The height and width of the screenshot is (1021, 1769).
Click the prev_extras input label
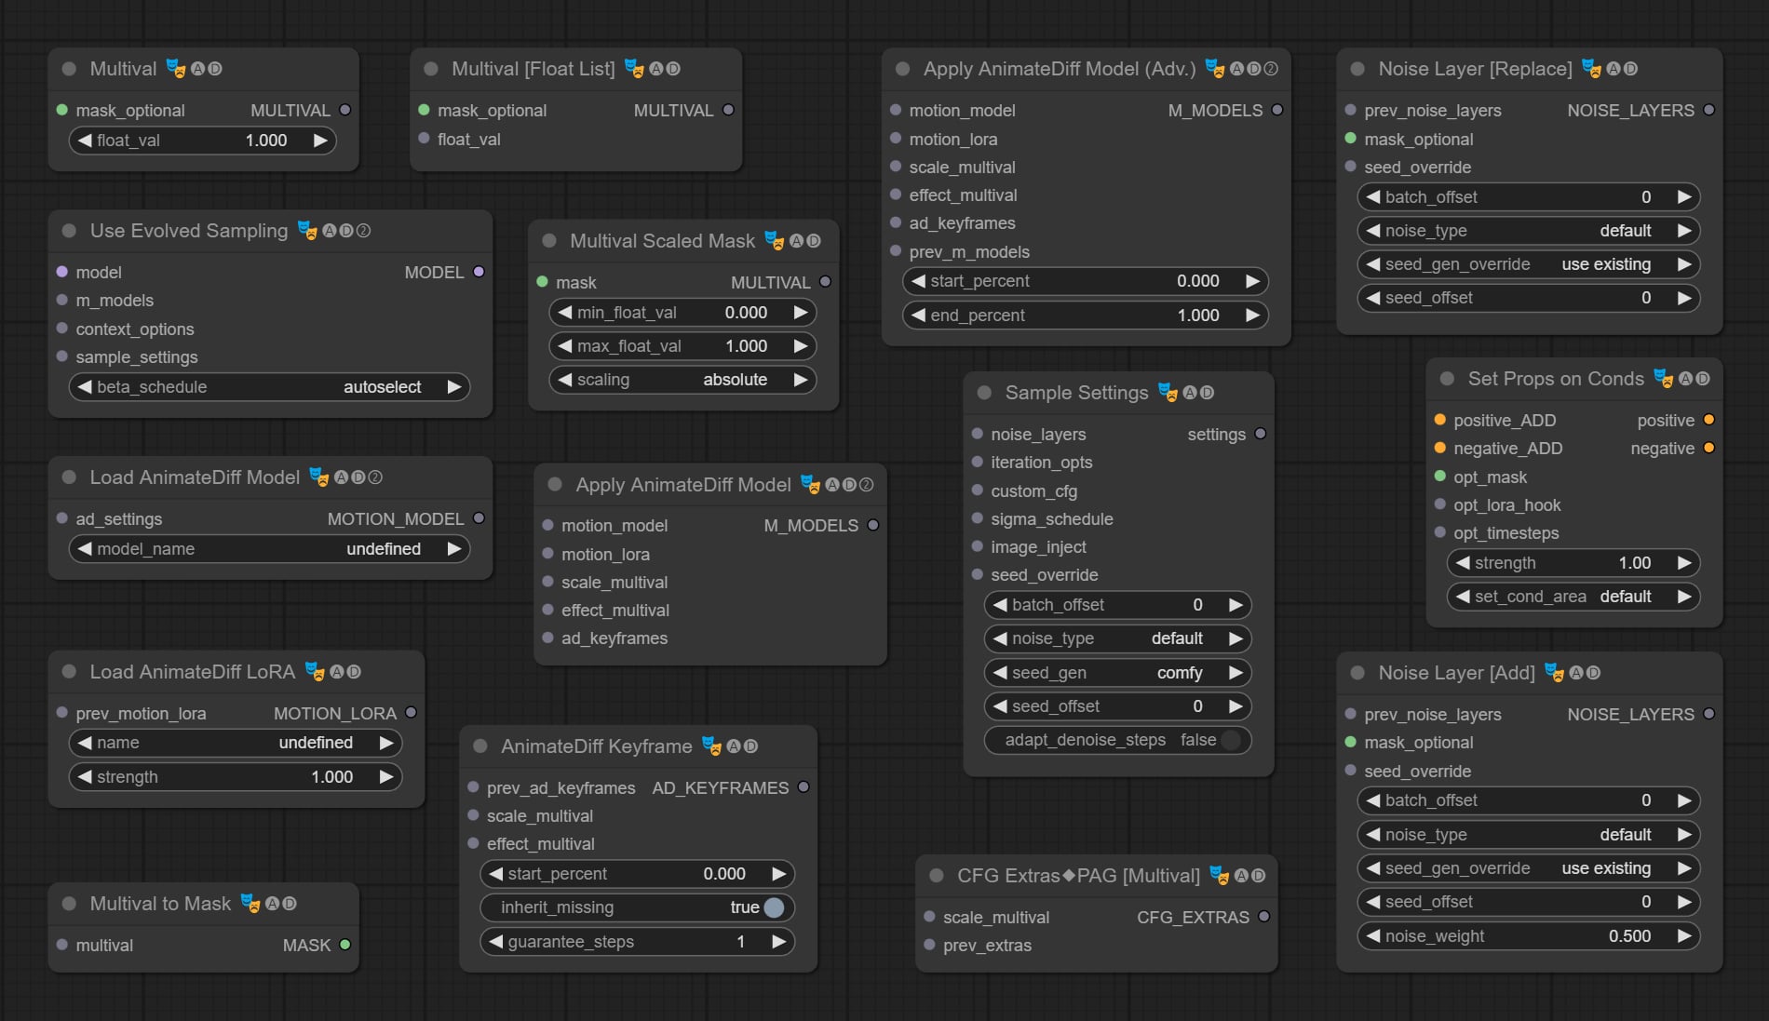987,946
